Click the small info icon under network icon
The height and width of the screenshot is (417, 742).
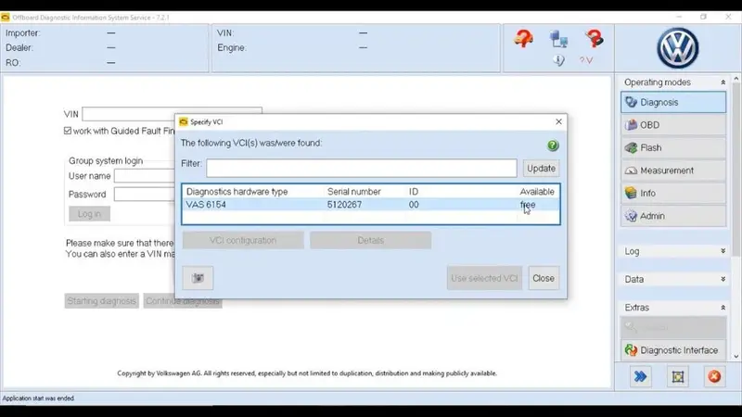(x=558, y=60)
